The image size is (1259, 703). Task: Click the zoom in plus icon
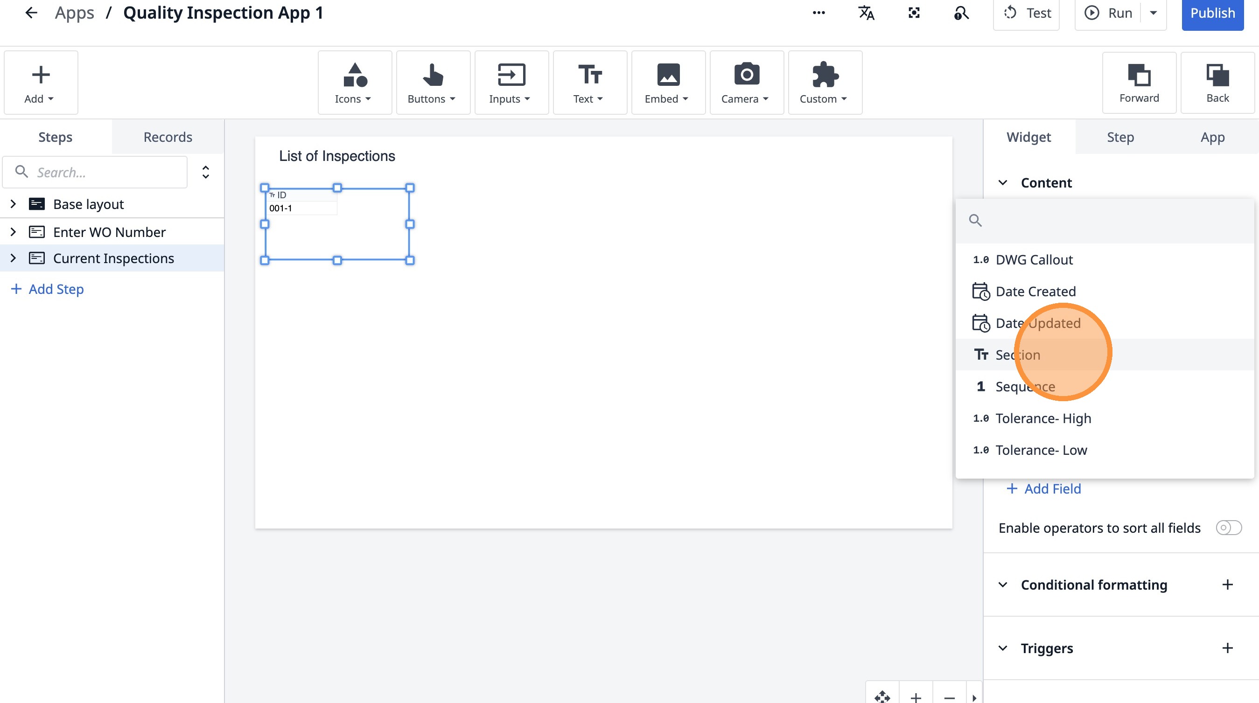click(x=916, y=697)
